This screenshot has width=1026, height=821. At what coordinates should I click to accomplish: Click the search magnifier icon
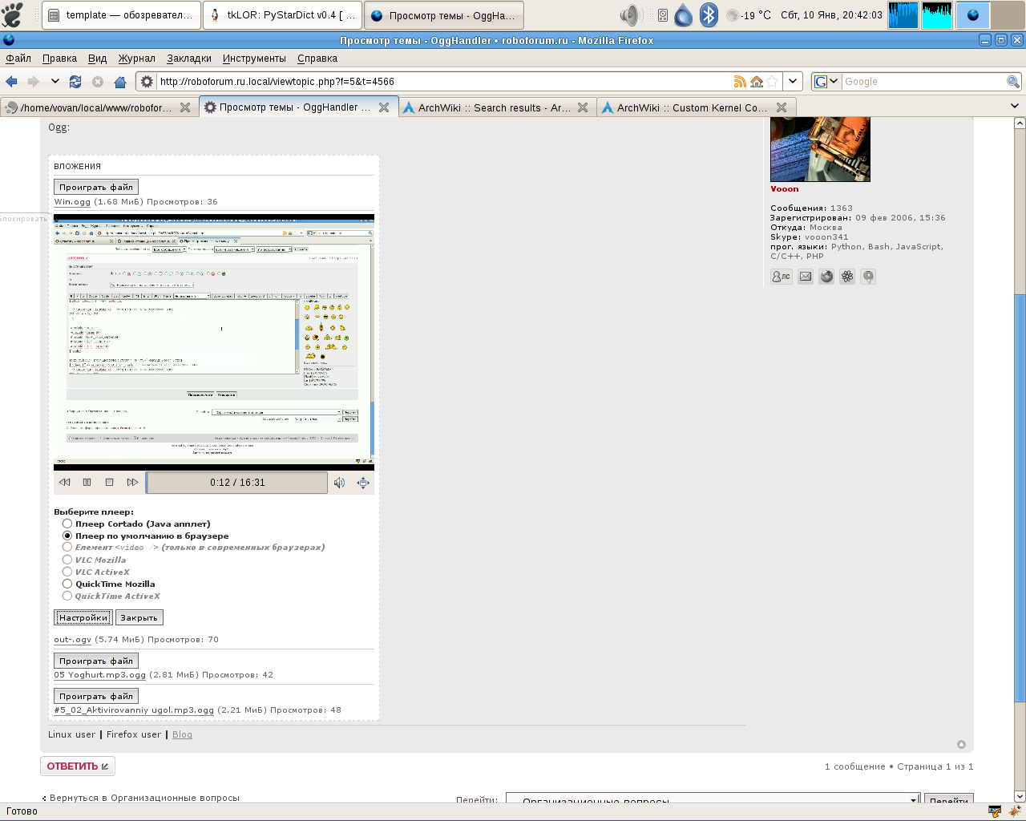1013,81
